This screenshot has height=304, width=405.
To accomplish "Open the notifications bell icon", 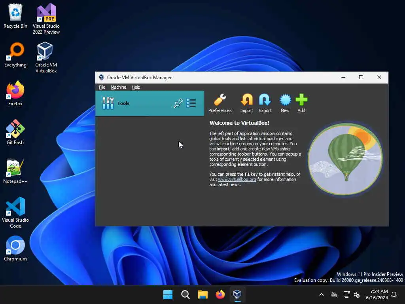I will click(394, 294).
